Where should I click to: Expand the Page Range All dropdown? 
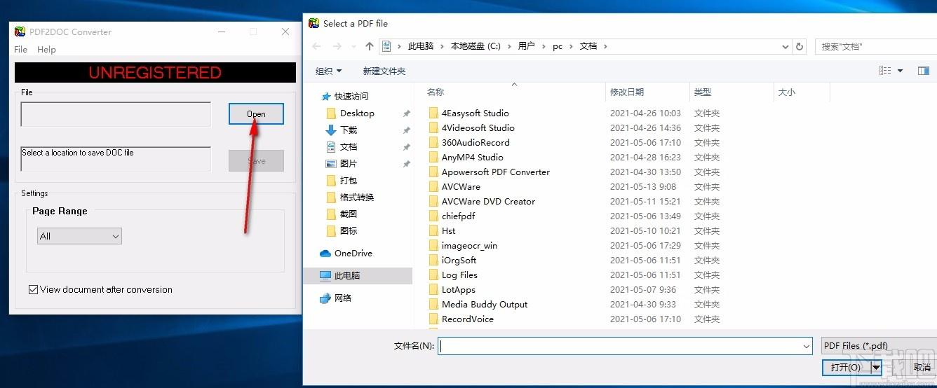(79, 237)
